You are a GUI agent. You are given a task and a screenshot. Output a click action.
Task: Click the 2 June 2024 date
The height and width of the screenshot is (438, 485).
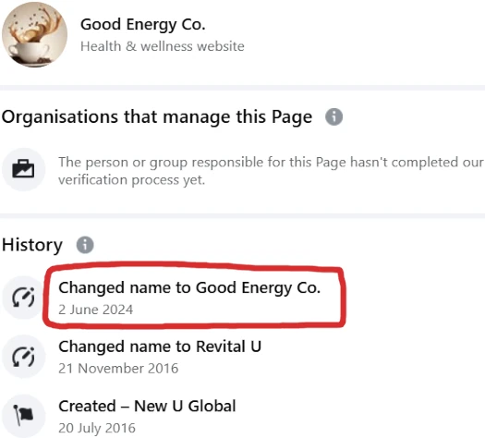[95, 310]
